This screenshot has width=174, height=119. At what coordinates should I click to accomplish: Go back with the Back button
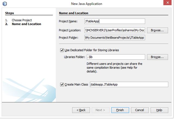(81, 110)
